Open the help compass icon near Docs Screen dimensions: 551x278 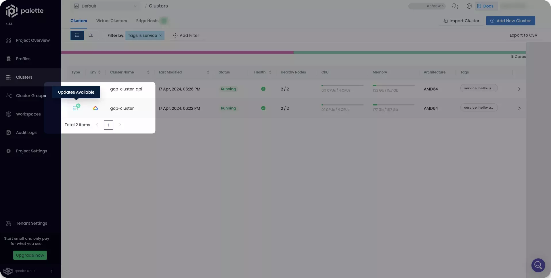pyautogui.click(x=469, y=6)
